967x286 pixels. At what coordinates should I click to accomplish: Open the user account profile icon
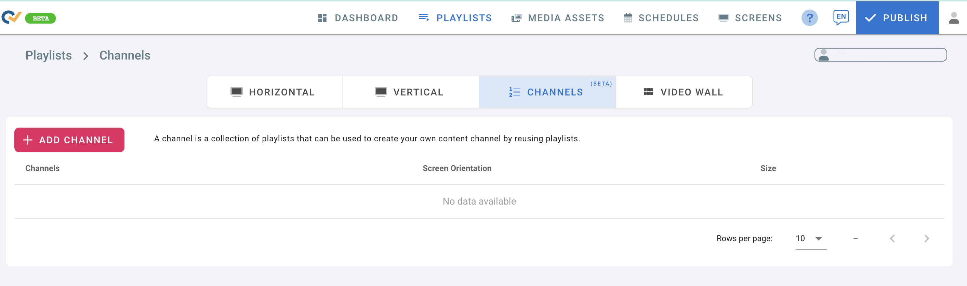(953, 18)
